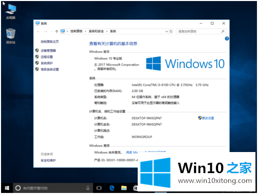Expand chevron after 系统和安全 breadcrumb

tap(107, 31)
